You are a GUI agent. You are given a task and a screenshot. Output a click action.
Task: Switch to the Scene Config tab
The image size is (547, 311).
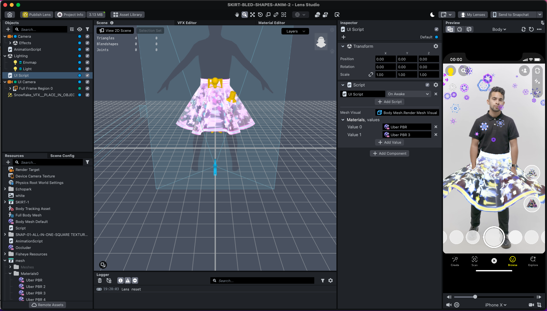point(62,156)
